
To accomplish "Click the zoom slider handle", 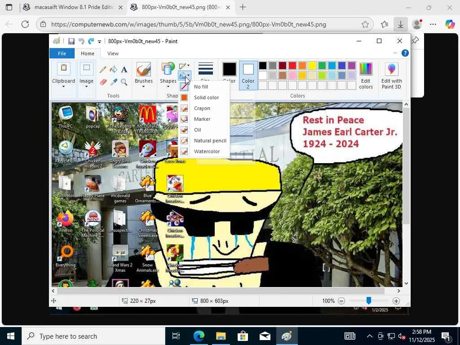I will 369,301.
